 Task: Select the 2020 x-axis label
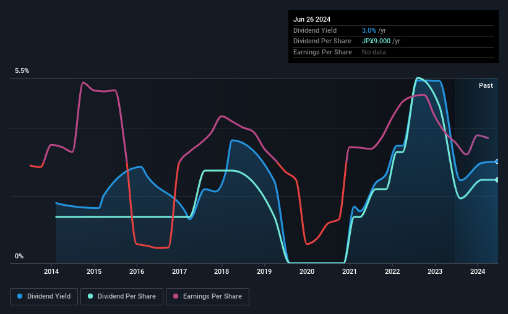[307, 271]
